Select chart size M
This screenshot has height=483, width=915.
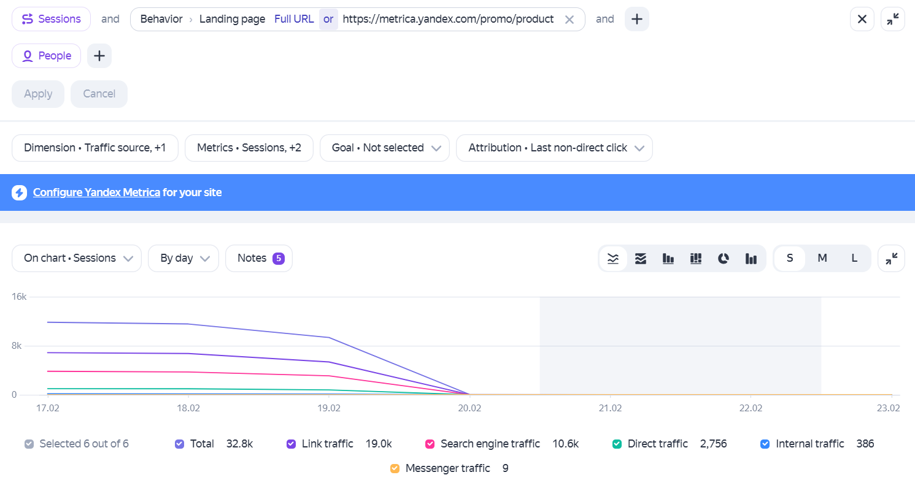(x=822, y=258)
